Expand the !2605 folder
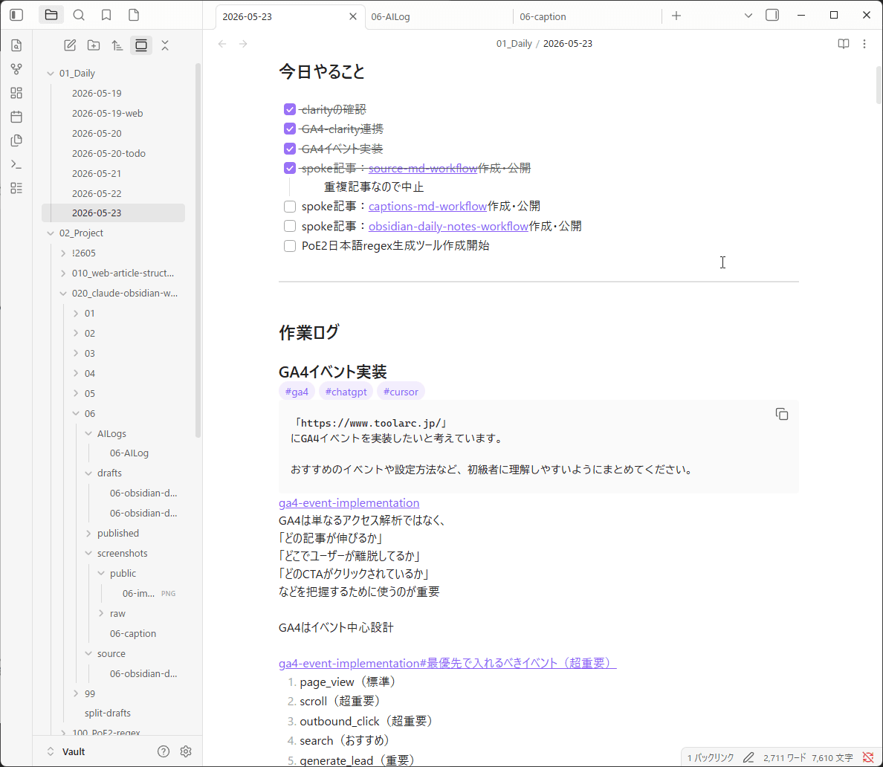883x767 pixels. tap(63, 253)
